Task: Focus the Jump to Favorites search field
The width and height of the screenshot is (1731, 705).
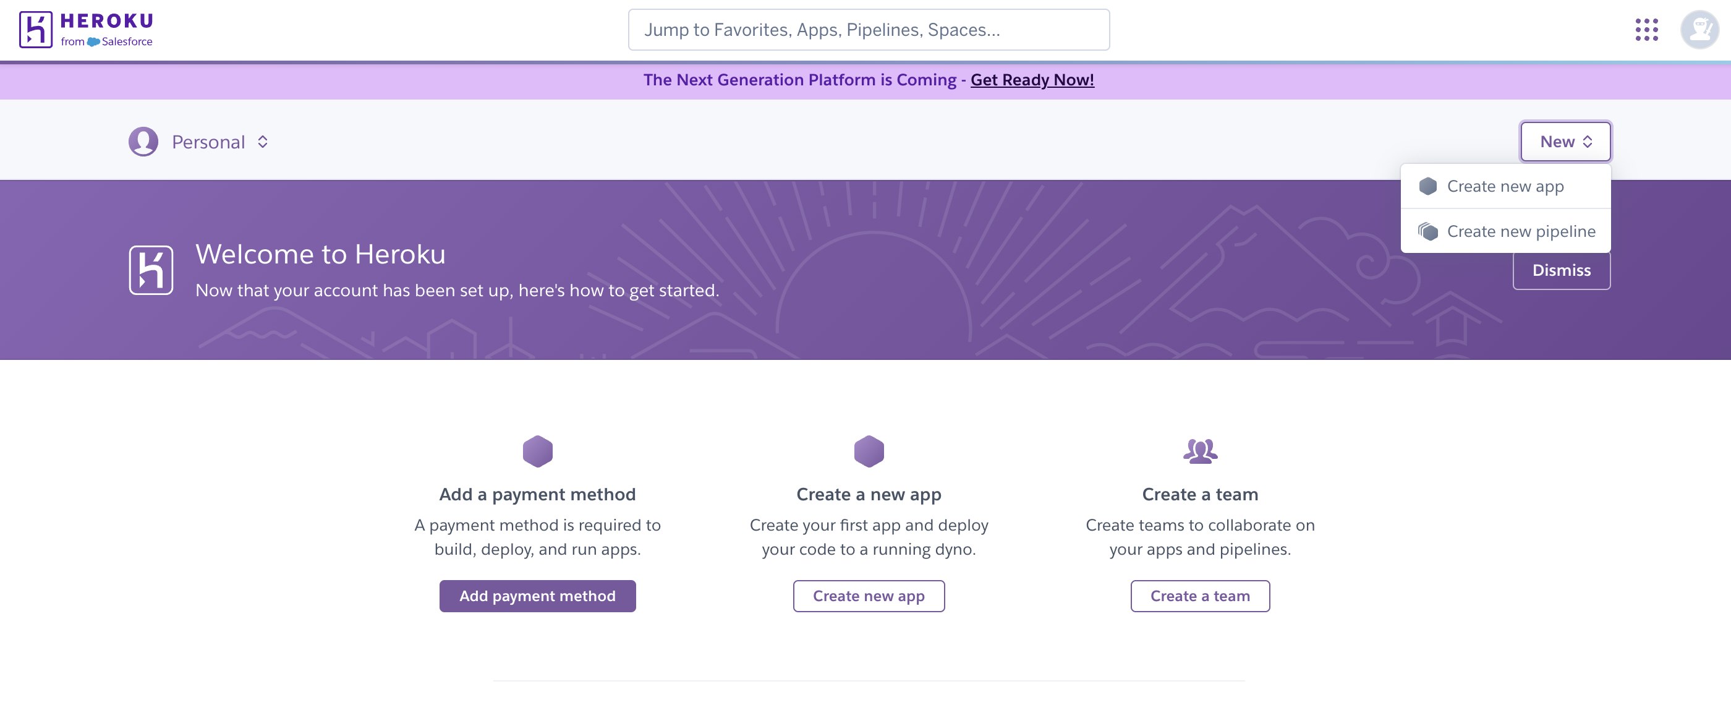Action: point(868,30)
